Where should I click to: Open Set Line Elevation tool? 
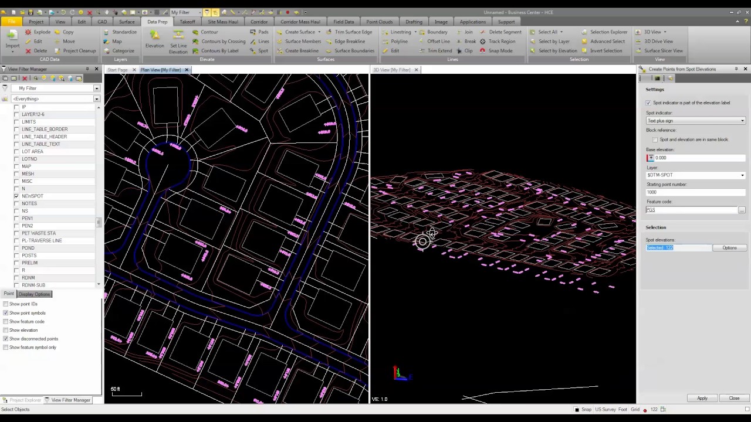click(x=178, y=41)
